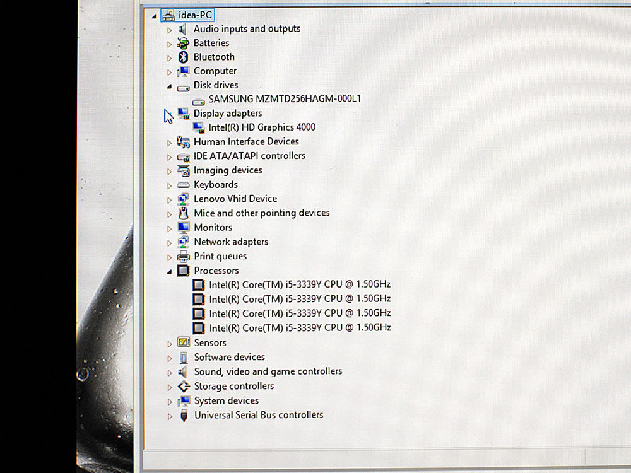Screen dimensions: 631x473
Task: Collapse the idea-PC root node
Action: point(154,16)
